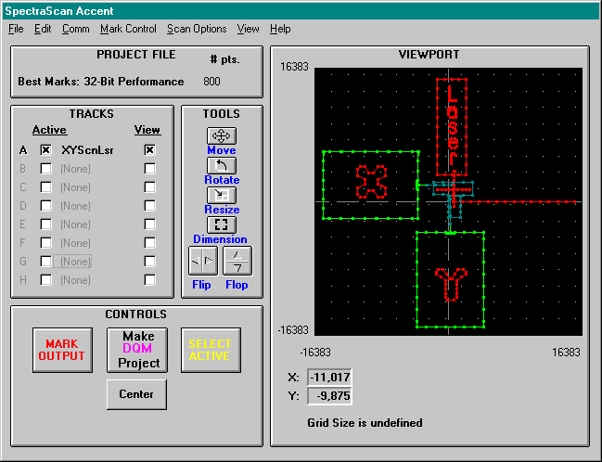
Task: Click the Y coordinate field
Action: (x=329, y=396)
